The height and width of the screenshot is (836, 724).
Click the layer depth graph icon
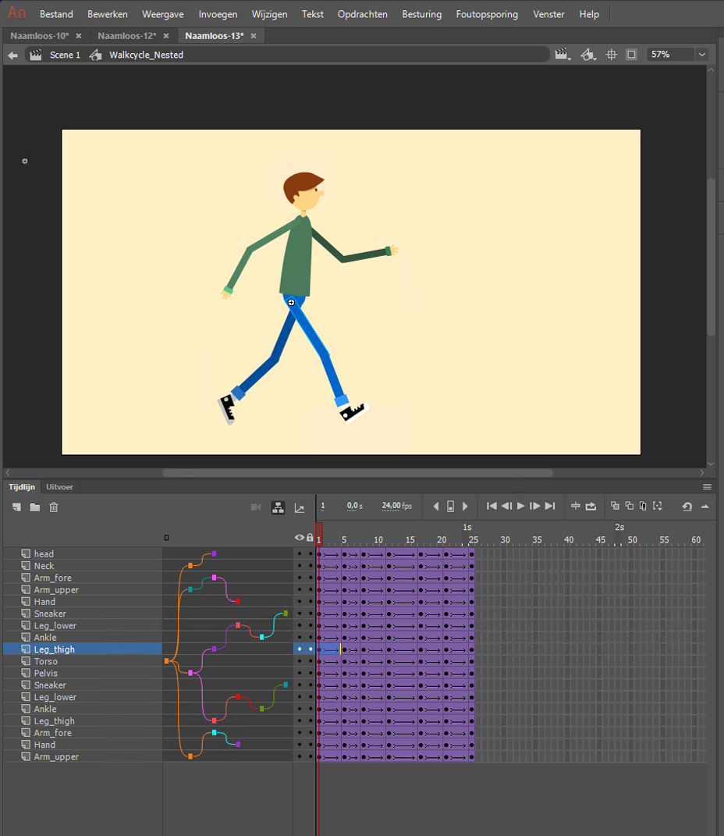click(300, 508)
